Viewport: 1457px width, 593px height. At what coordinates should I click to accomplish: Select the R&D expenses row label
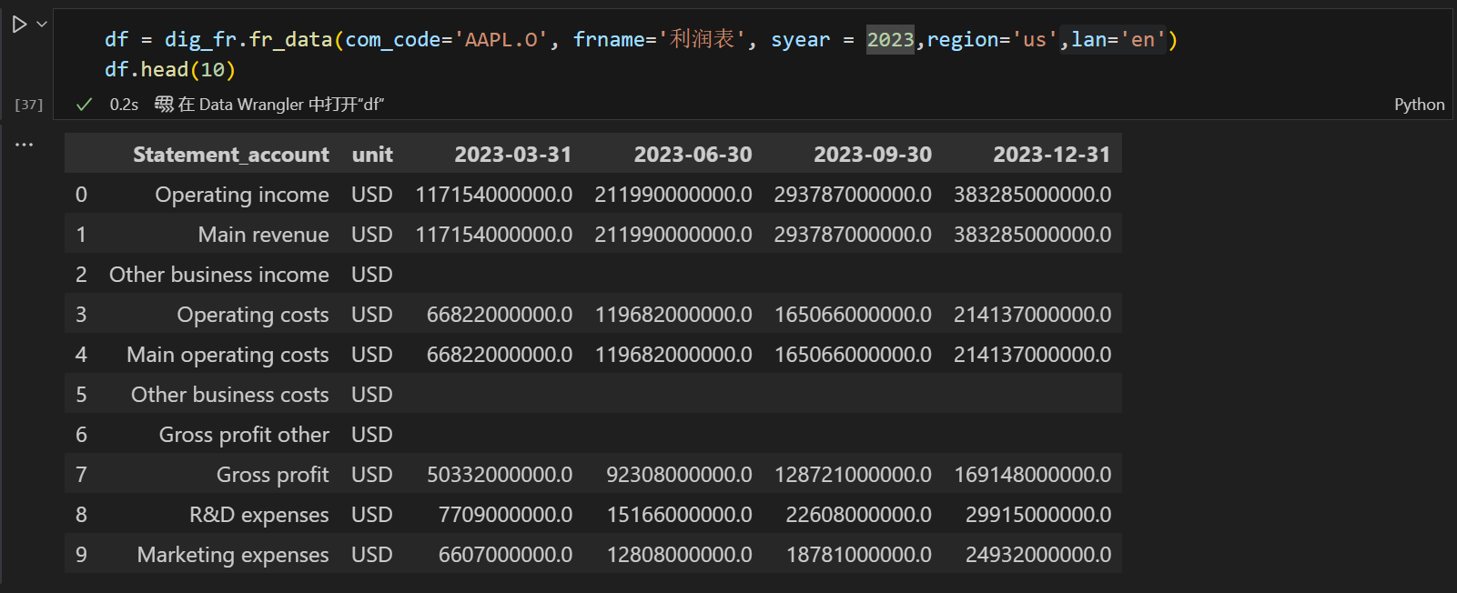258,515
